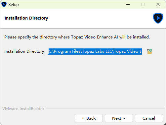Click the disabled maximize box

tap(143, 4)
